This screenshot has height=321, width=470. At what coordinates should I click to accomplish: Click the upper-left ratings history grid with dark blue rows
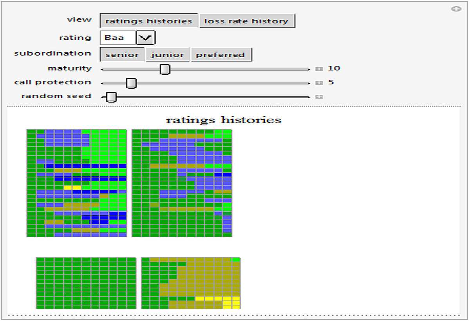pos(77,183)
